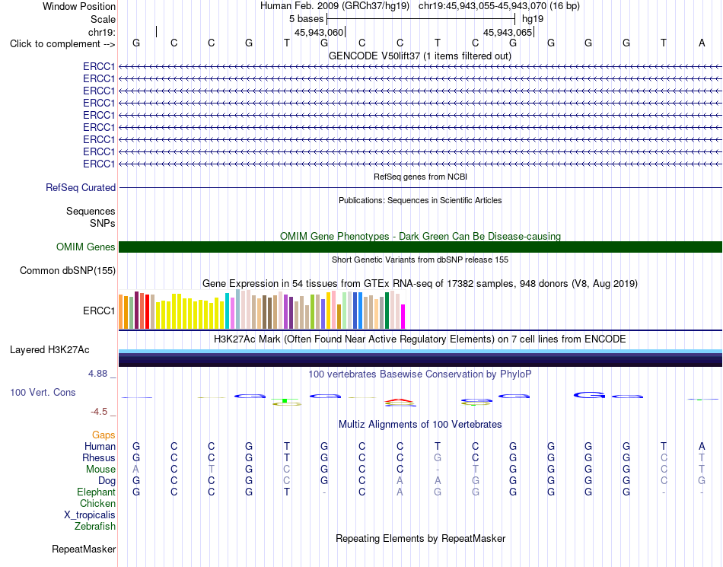Click the red A in PhyloP conservation logo
The height and width of the screenshot is (567, 723).
400,402
